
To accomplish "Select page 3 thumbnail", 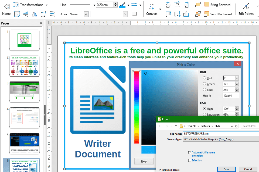I will 25,92.
